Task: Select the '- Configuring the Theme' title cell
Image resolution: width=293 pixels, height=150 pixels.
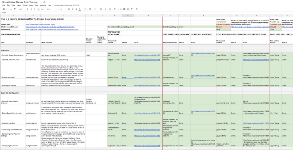Action: [x=13, y=142]
